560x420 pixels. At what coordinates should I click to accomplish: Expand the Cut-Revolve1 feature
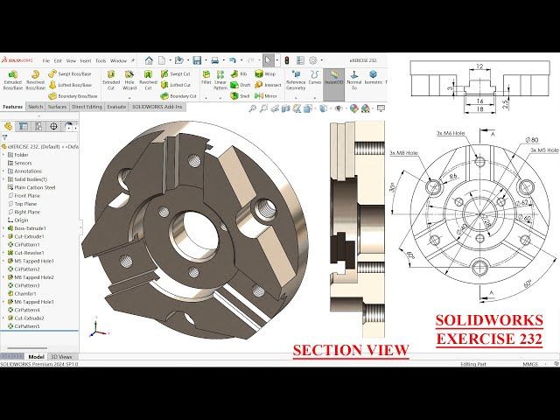coord(3,253)
